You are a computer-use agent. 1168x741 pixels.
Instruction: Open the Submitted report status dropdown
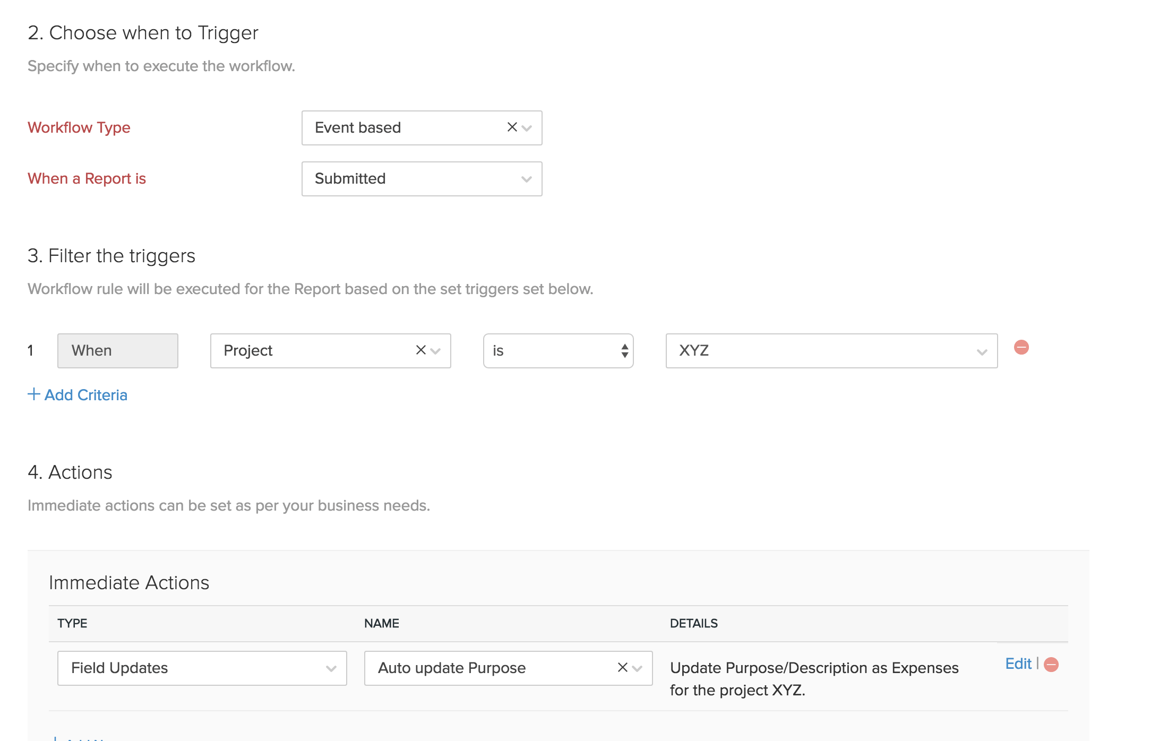tap(422, 179)
